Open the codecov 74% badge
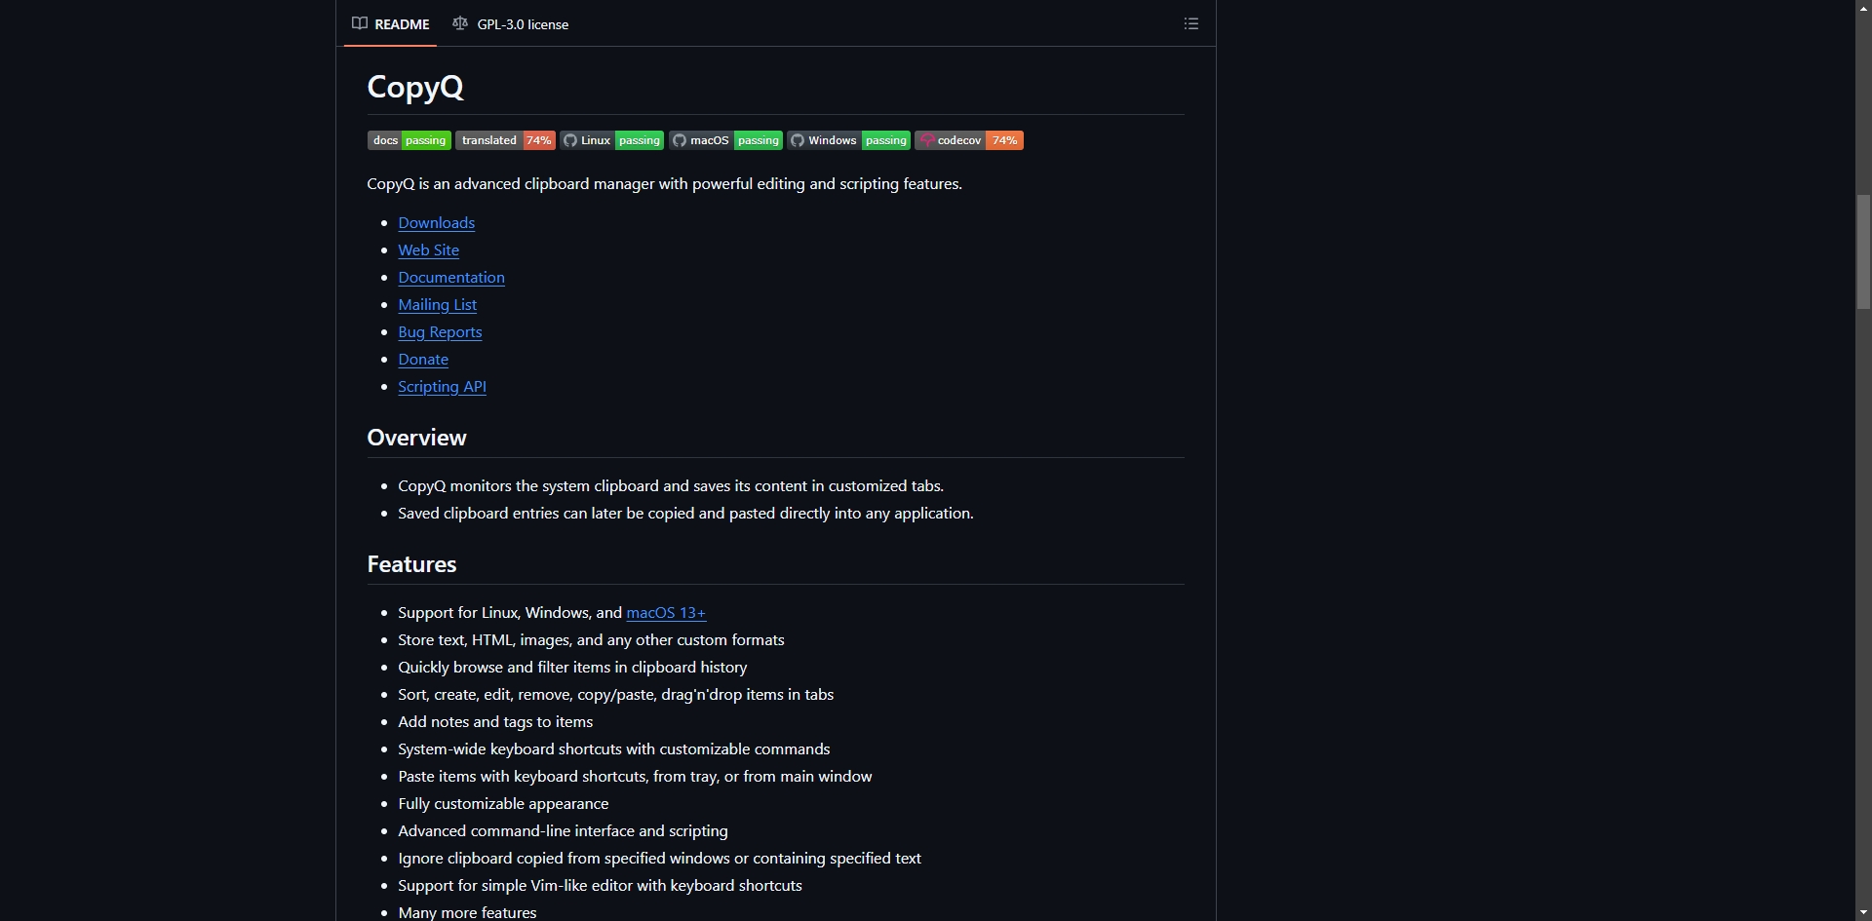Image resolution: width=1872 pixels, height=921 pixels. point(969,140)
